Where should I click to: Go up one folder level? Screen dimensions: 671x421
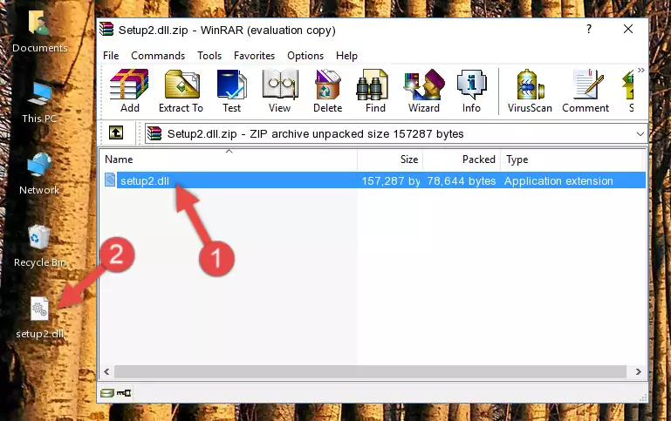[x=116, y=133]
